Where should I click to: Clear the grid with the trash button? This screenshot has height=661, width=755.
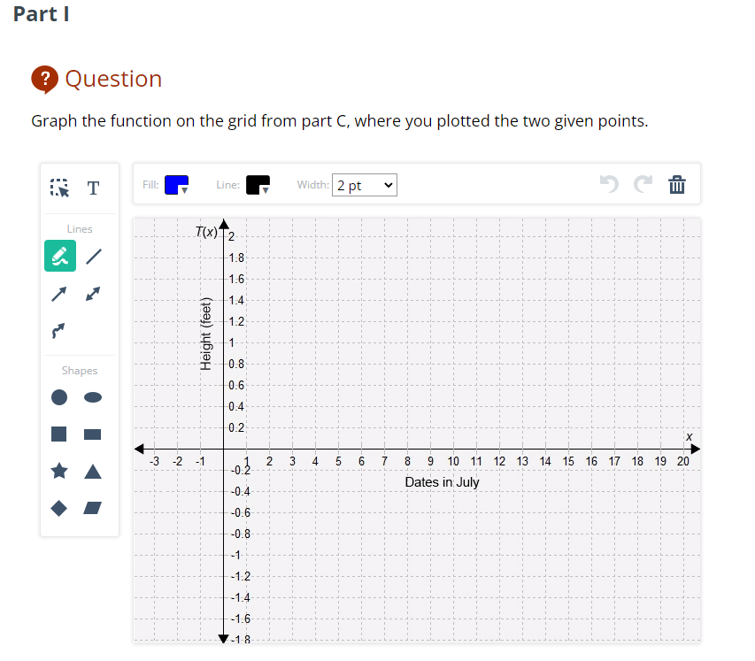pyautogui.click(x=676, y=184)
